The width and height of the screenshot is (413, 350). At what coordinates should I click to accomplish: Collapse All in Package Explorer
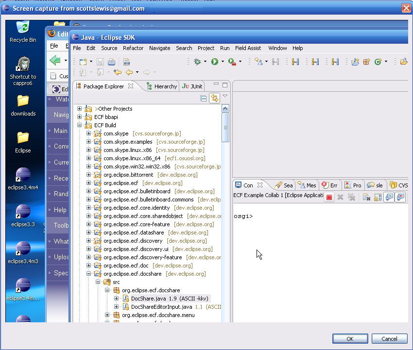[203, 99]
